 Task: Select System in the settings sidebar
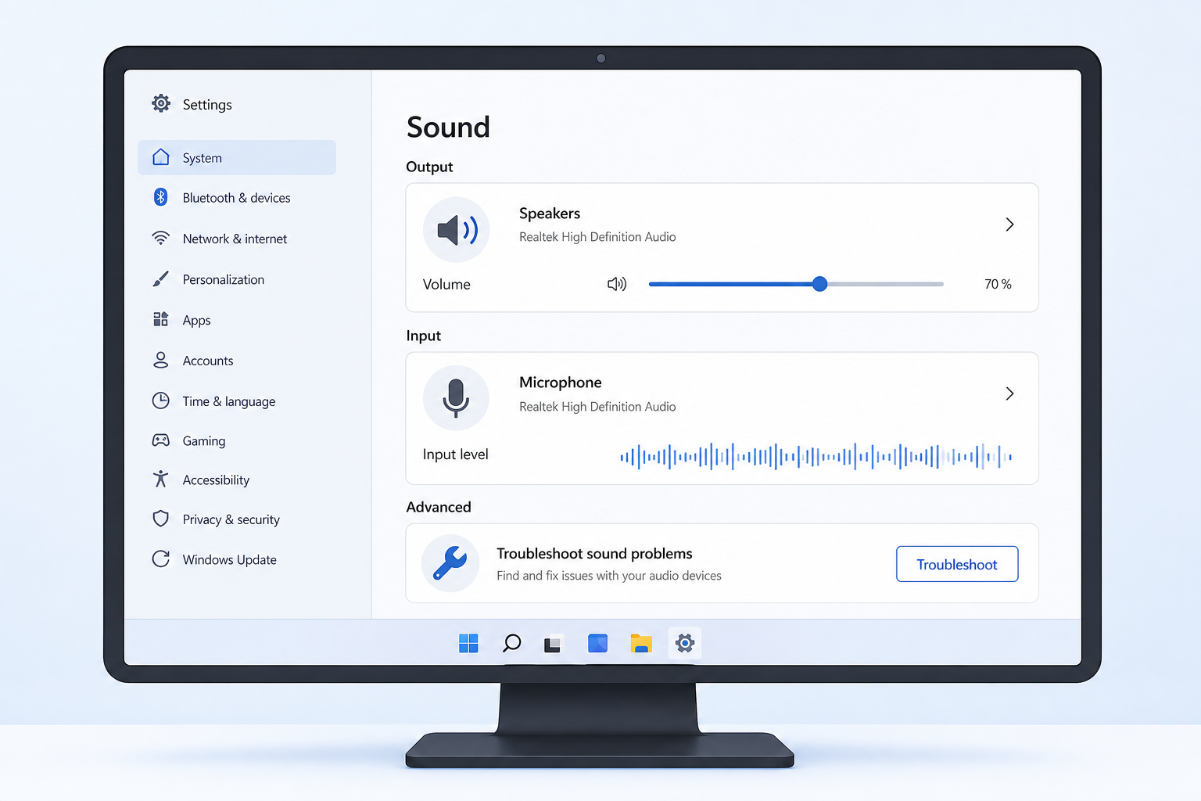coord(237,157)
